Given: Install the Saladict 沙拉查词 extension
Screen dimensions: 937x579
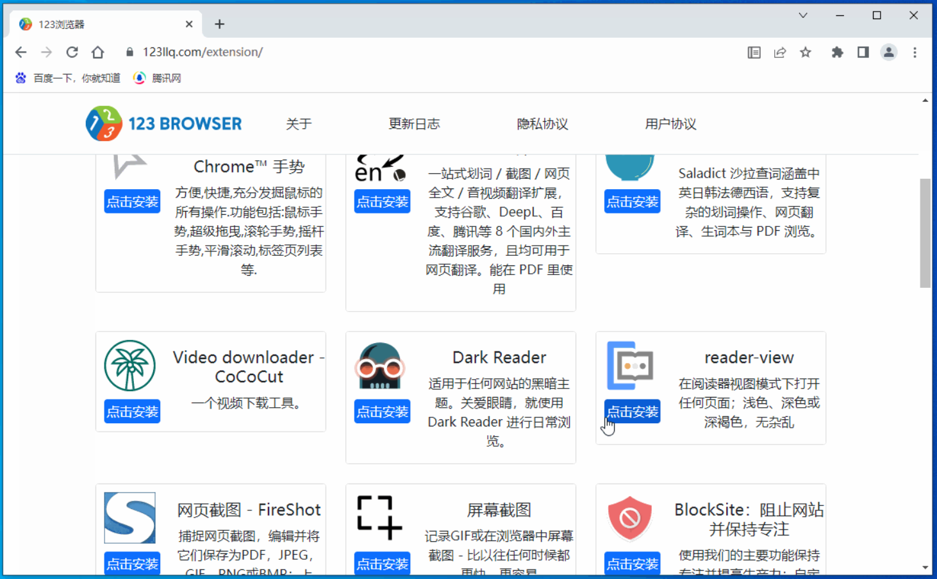Looking at the screenshot, I should (632, 201).
